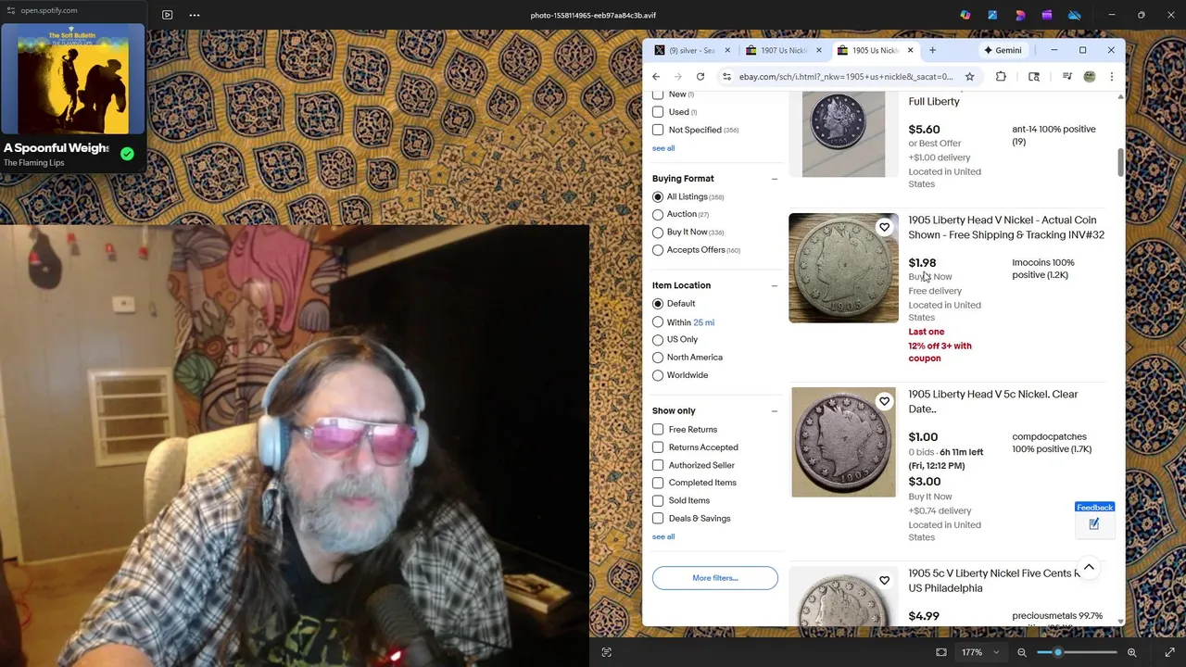1186x667 pixels.
Task: Check the Deals & Savings checkbox
Action: [658, 519]
